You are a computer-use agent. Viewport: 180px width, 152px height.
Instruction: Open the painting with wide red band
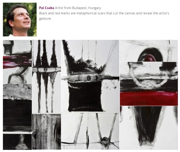(149, 84)
